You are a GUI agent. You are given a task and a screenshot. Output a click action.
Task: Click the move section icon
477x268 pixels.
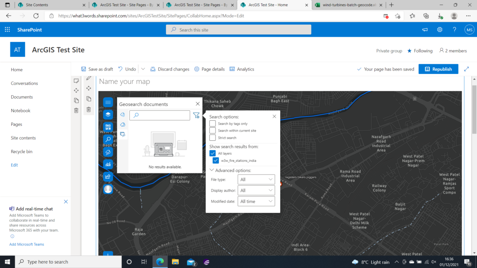coord(76,90)
